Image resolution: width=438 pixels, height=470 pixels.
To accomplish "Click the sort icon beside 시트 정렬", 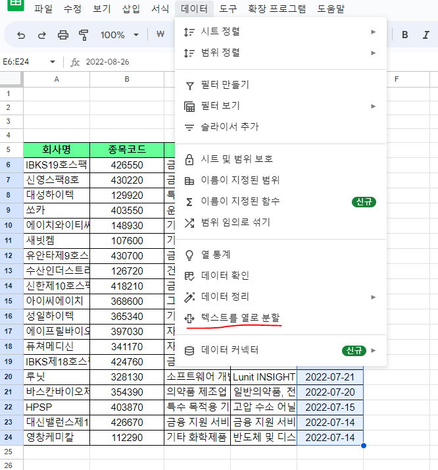I will 189,32.
